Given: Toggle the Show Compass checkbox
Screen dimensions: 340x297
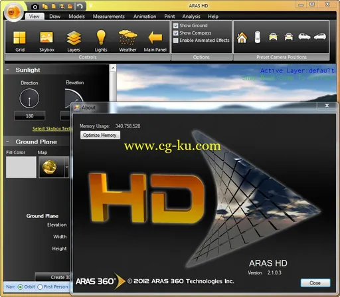Looking at the screenshot, I should tap(176, 33).
